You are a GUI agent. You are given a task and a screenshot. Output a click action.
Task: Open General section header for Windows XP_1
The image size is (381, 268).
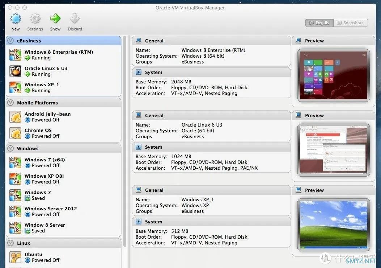click(211, 190)
